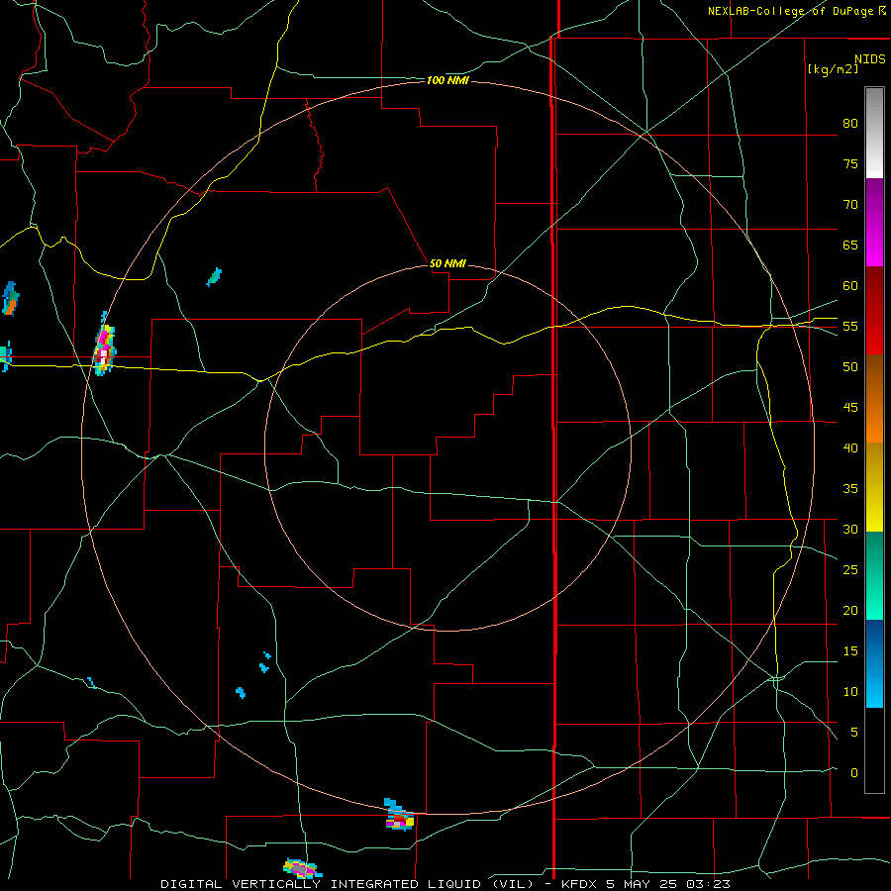Image resolution: width=891 pixels, height=891 pixels.
Task: Click the 0 value on the color scale
Action: (x=854, y=773)
